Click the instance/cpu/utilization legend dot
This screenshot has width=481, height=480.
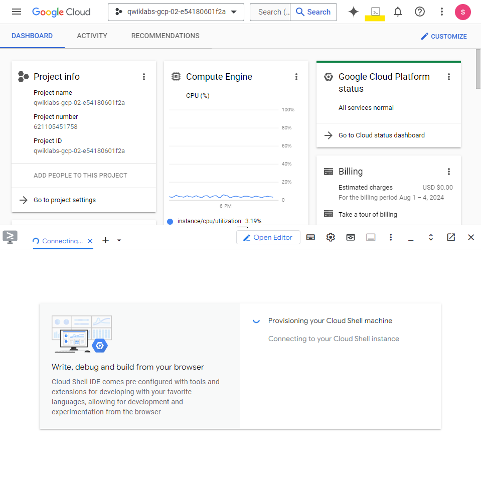(170, 222)
